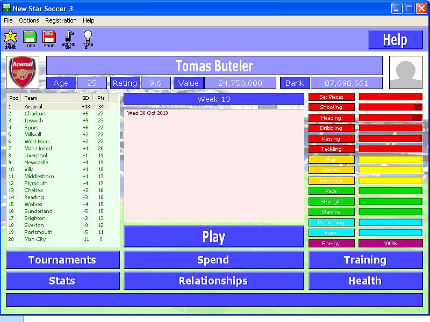
Task: Click the New Star Soccer title bar icon
Action: coord(6,8)
